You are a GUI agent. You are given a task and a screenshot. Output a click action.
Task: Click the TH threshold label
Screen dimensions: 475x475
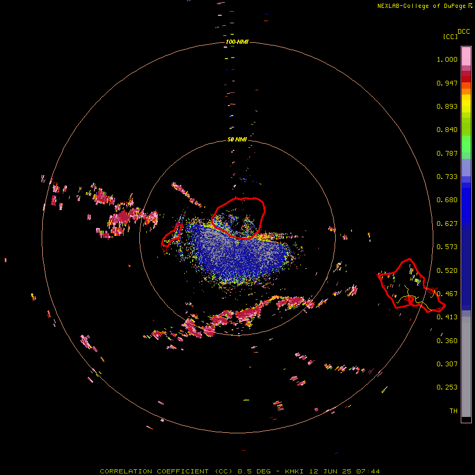click(x=453, y=411)
